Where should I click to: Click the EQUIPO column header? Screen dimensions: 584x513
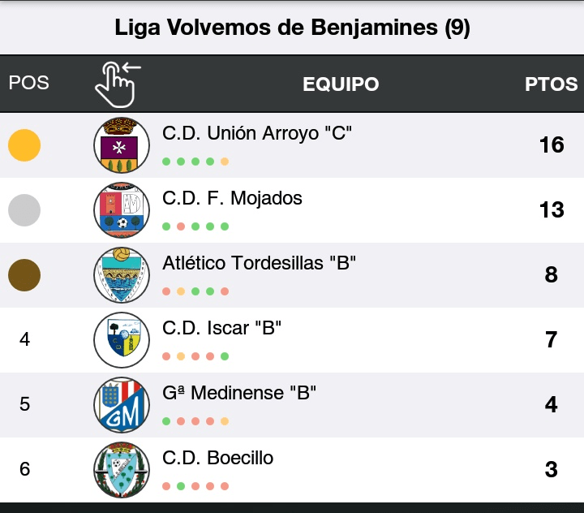pos(341,84)
